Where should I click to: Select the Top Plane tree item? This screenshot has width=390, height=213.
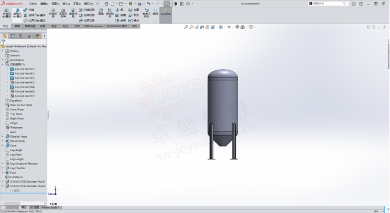coord(16,114)
